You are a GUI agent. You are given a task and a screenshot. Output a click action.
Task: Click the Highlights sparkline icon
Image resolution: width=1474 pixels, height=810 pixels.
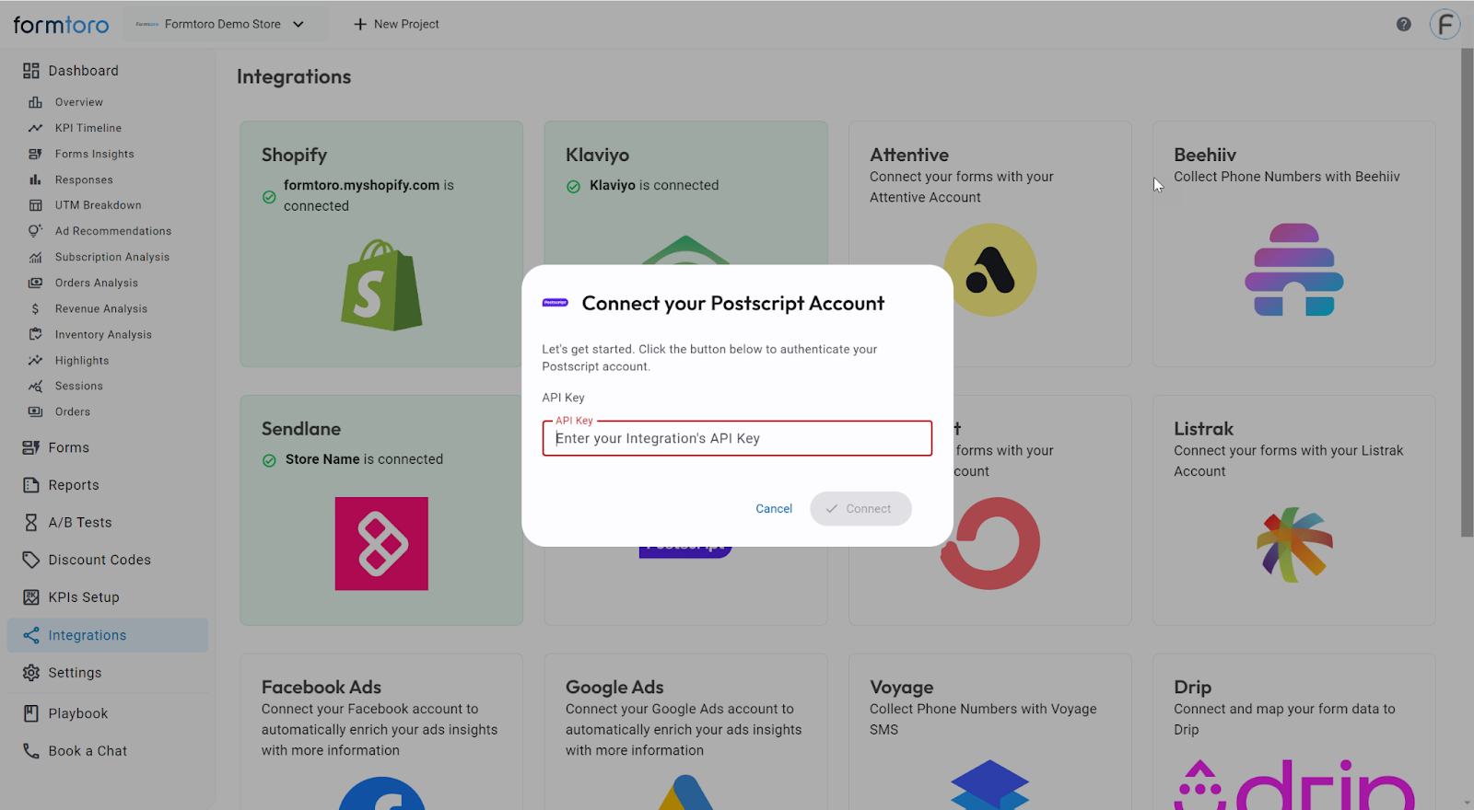coord(35,360)
